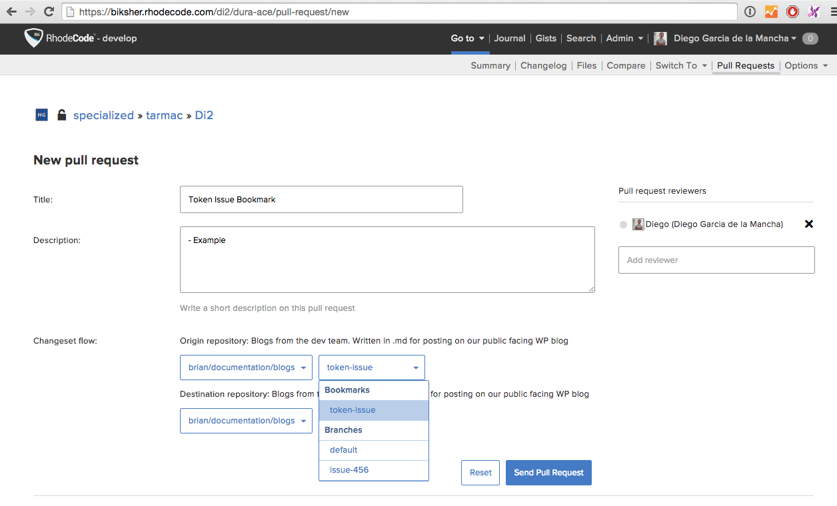
Task: Click the unlocked padlock icon
Action: [61, 115]
